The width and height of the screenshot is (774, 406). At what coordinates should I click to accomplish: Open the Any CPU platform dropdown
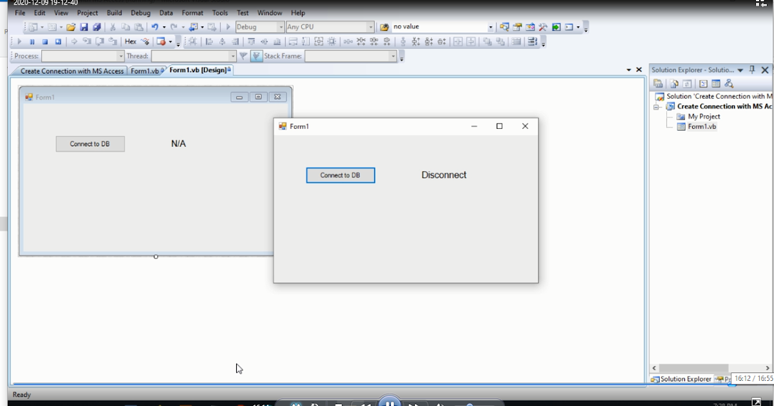pos(372,26)
